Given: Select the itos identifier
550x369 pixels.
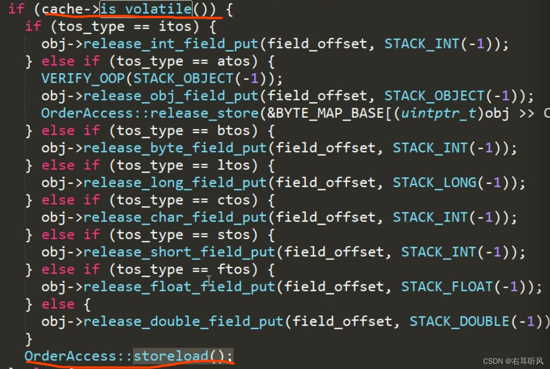Looking at the screenshot, I should pos(175,27).
